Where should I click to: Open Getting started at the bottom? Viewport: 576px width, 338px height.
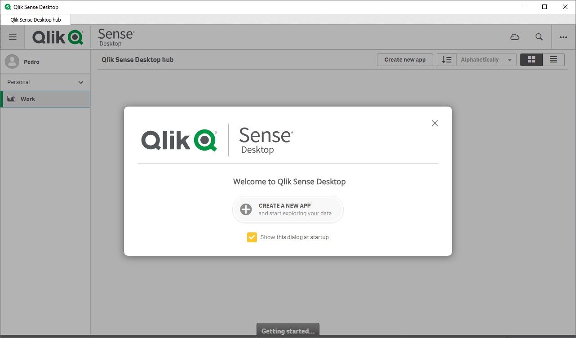pyautogui.click(x=288, y=331)
